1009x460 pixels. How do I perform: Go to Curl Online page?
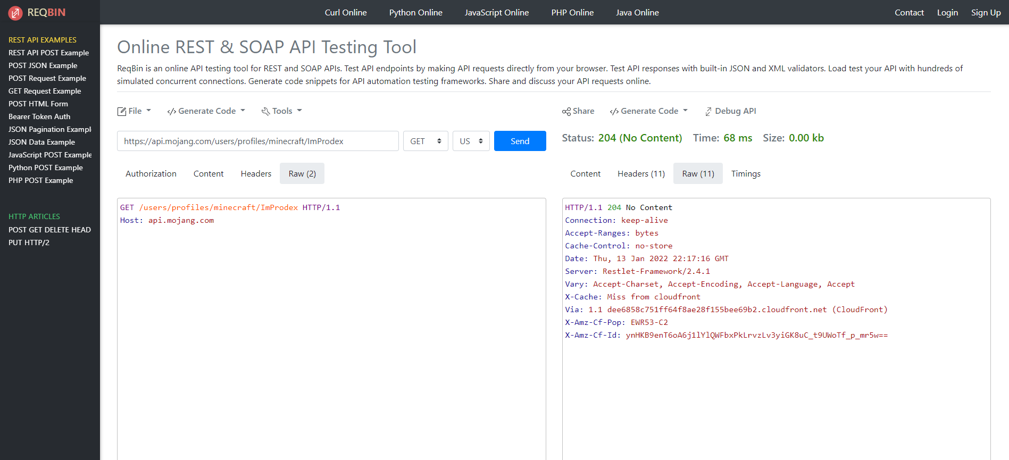tap(346, 12)
